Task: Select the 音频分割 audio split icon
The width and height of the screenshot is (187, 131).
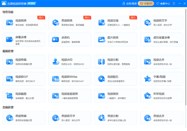Action: (x=102, y=118)
